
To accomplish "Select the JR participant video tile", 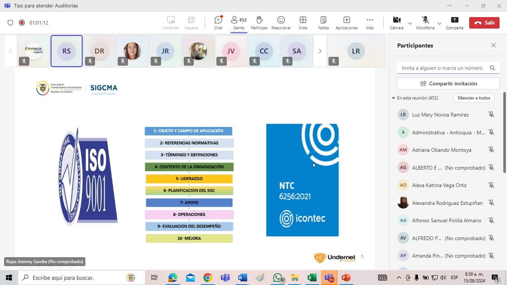I will [x=165, y=51].
